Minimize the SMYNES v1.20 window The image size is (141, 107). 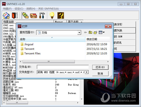pyautogui.click(x=121, y=4)
